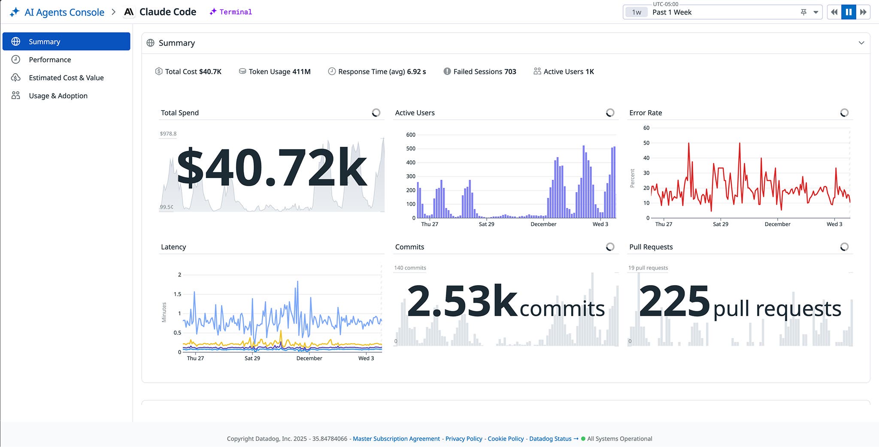Pause the dashboard auto-refresh
This screenshot has width=879, height=447.
click(848, 12)
